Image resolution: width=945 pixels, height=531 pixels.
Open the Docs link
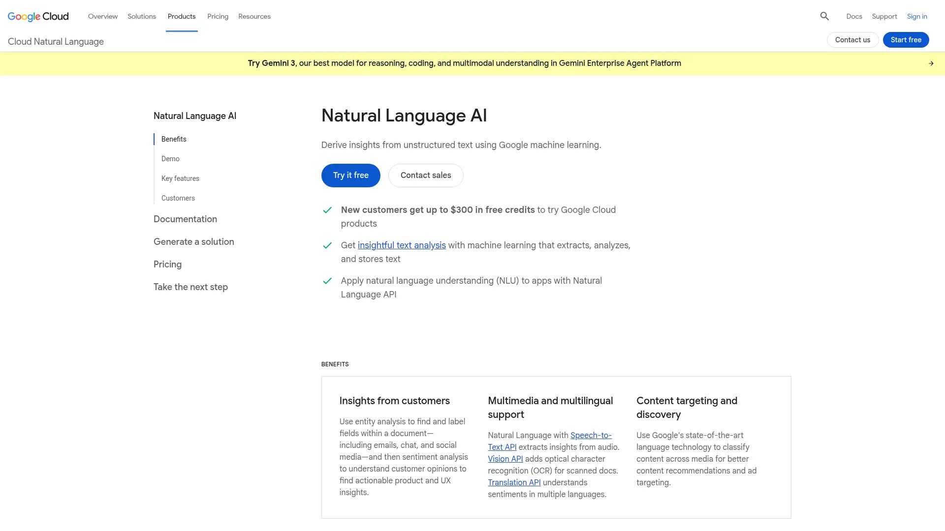click(854, 16)
